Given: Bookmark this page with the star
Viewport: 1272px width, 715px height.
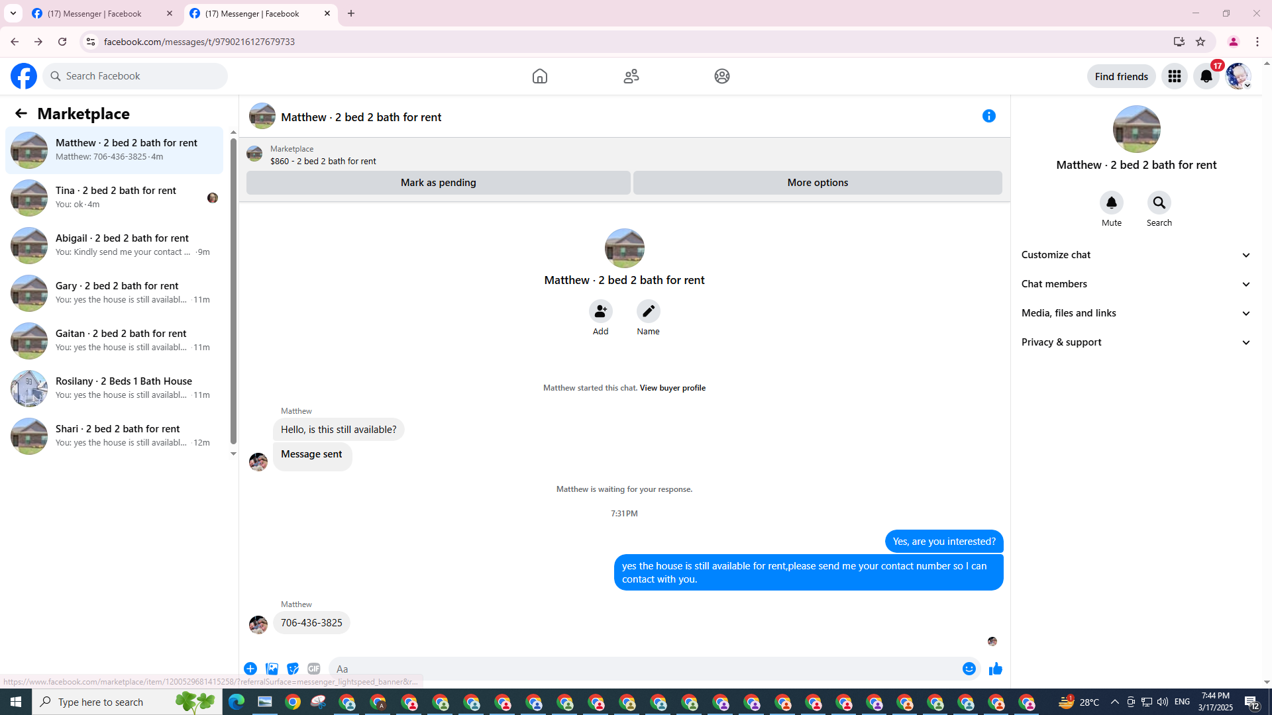Looking at the screenshot, I should [1200, 42].
